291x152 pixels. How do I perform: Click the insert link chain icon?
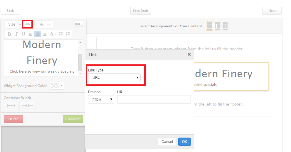click(x=28, y=24)
